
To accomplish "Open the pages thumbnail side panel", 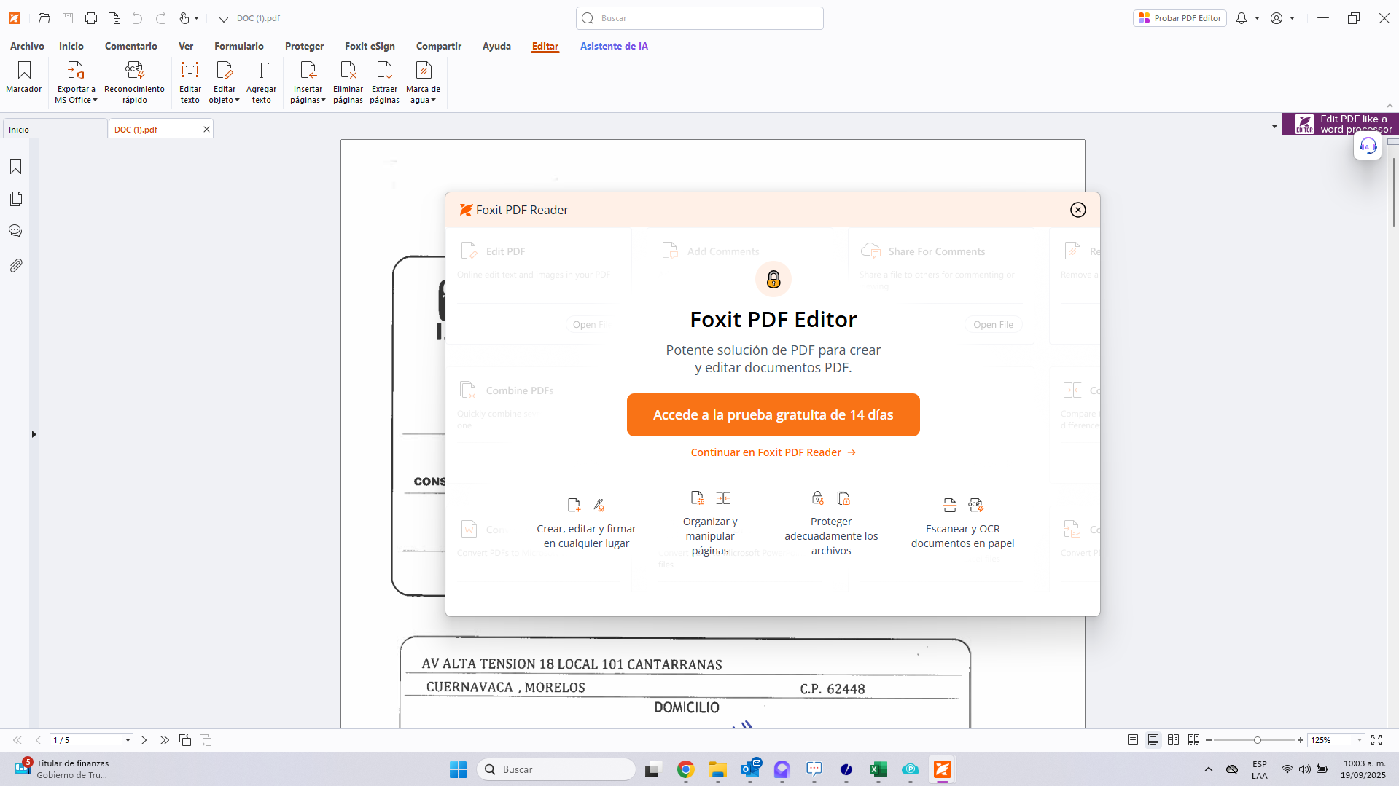I will click(x=15, y=199).
